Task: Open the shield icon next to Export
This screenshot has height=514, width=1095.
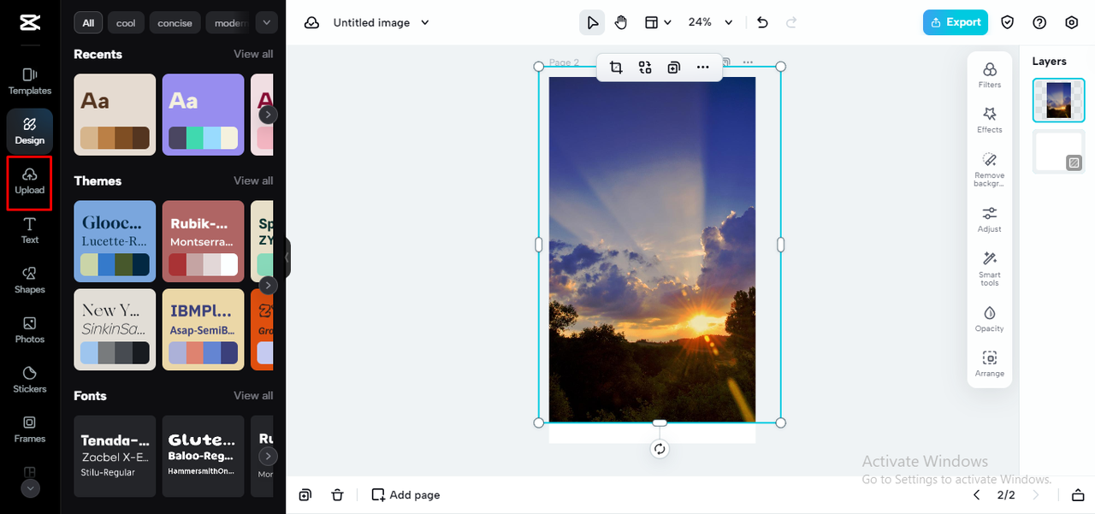Action: 1008,22
